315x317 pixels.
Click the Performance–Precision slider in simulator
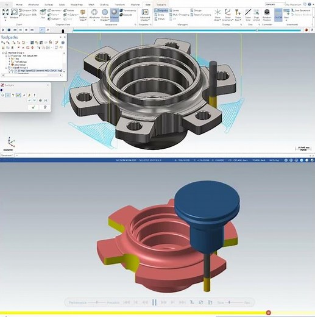[x=97, y=302]
